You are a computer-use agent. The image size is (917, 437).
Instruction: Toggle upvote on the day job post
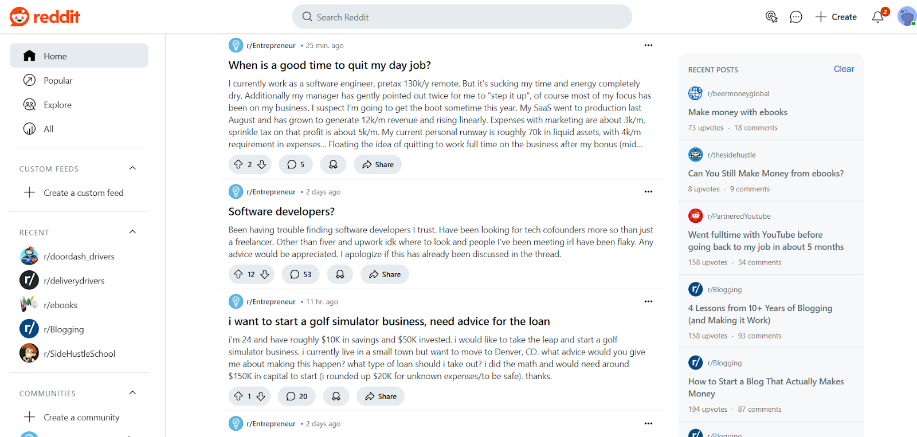[x=239, y=164]
